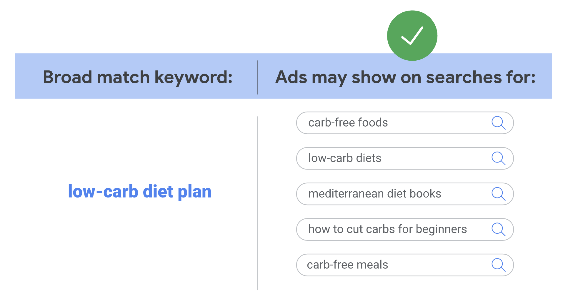The image size is (573, 302).
Task: Click the text 'low-carb diets'
Action: pyautogui.click(x=345, y=158)
